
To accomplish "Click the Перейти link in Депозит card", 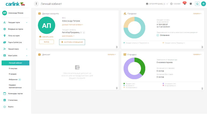I will 112,54.
